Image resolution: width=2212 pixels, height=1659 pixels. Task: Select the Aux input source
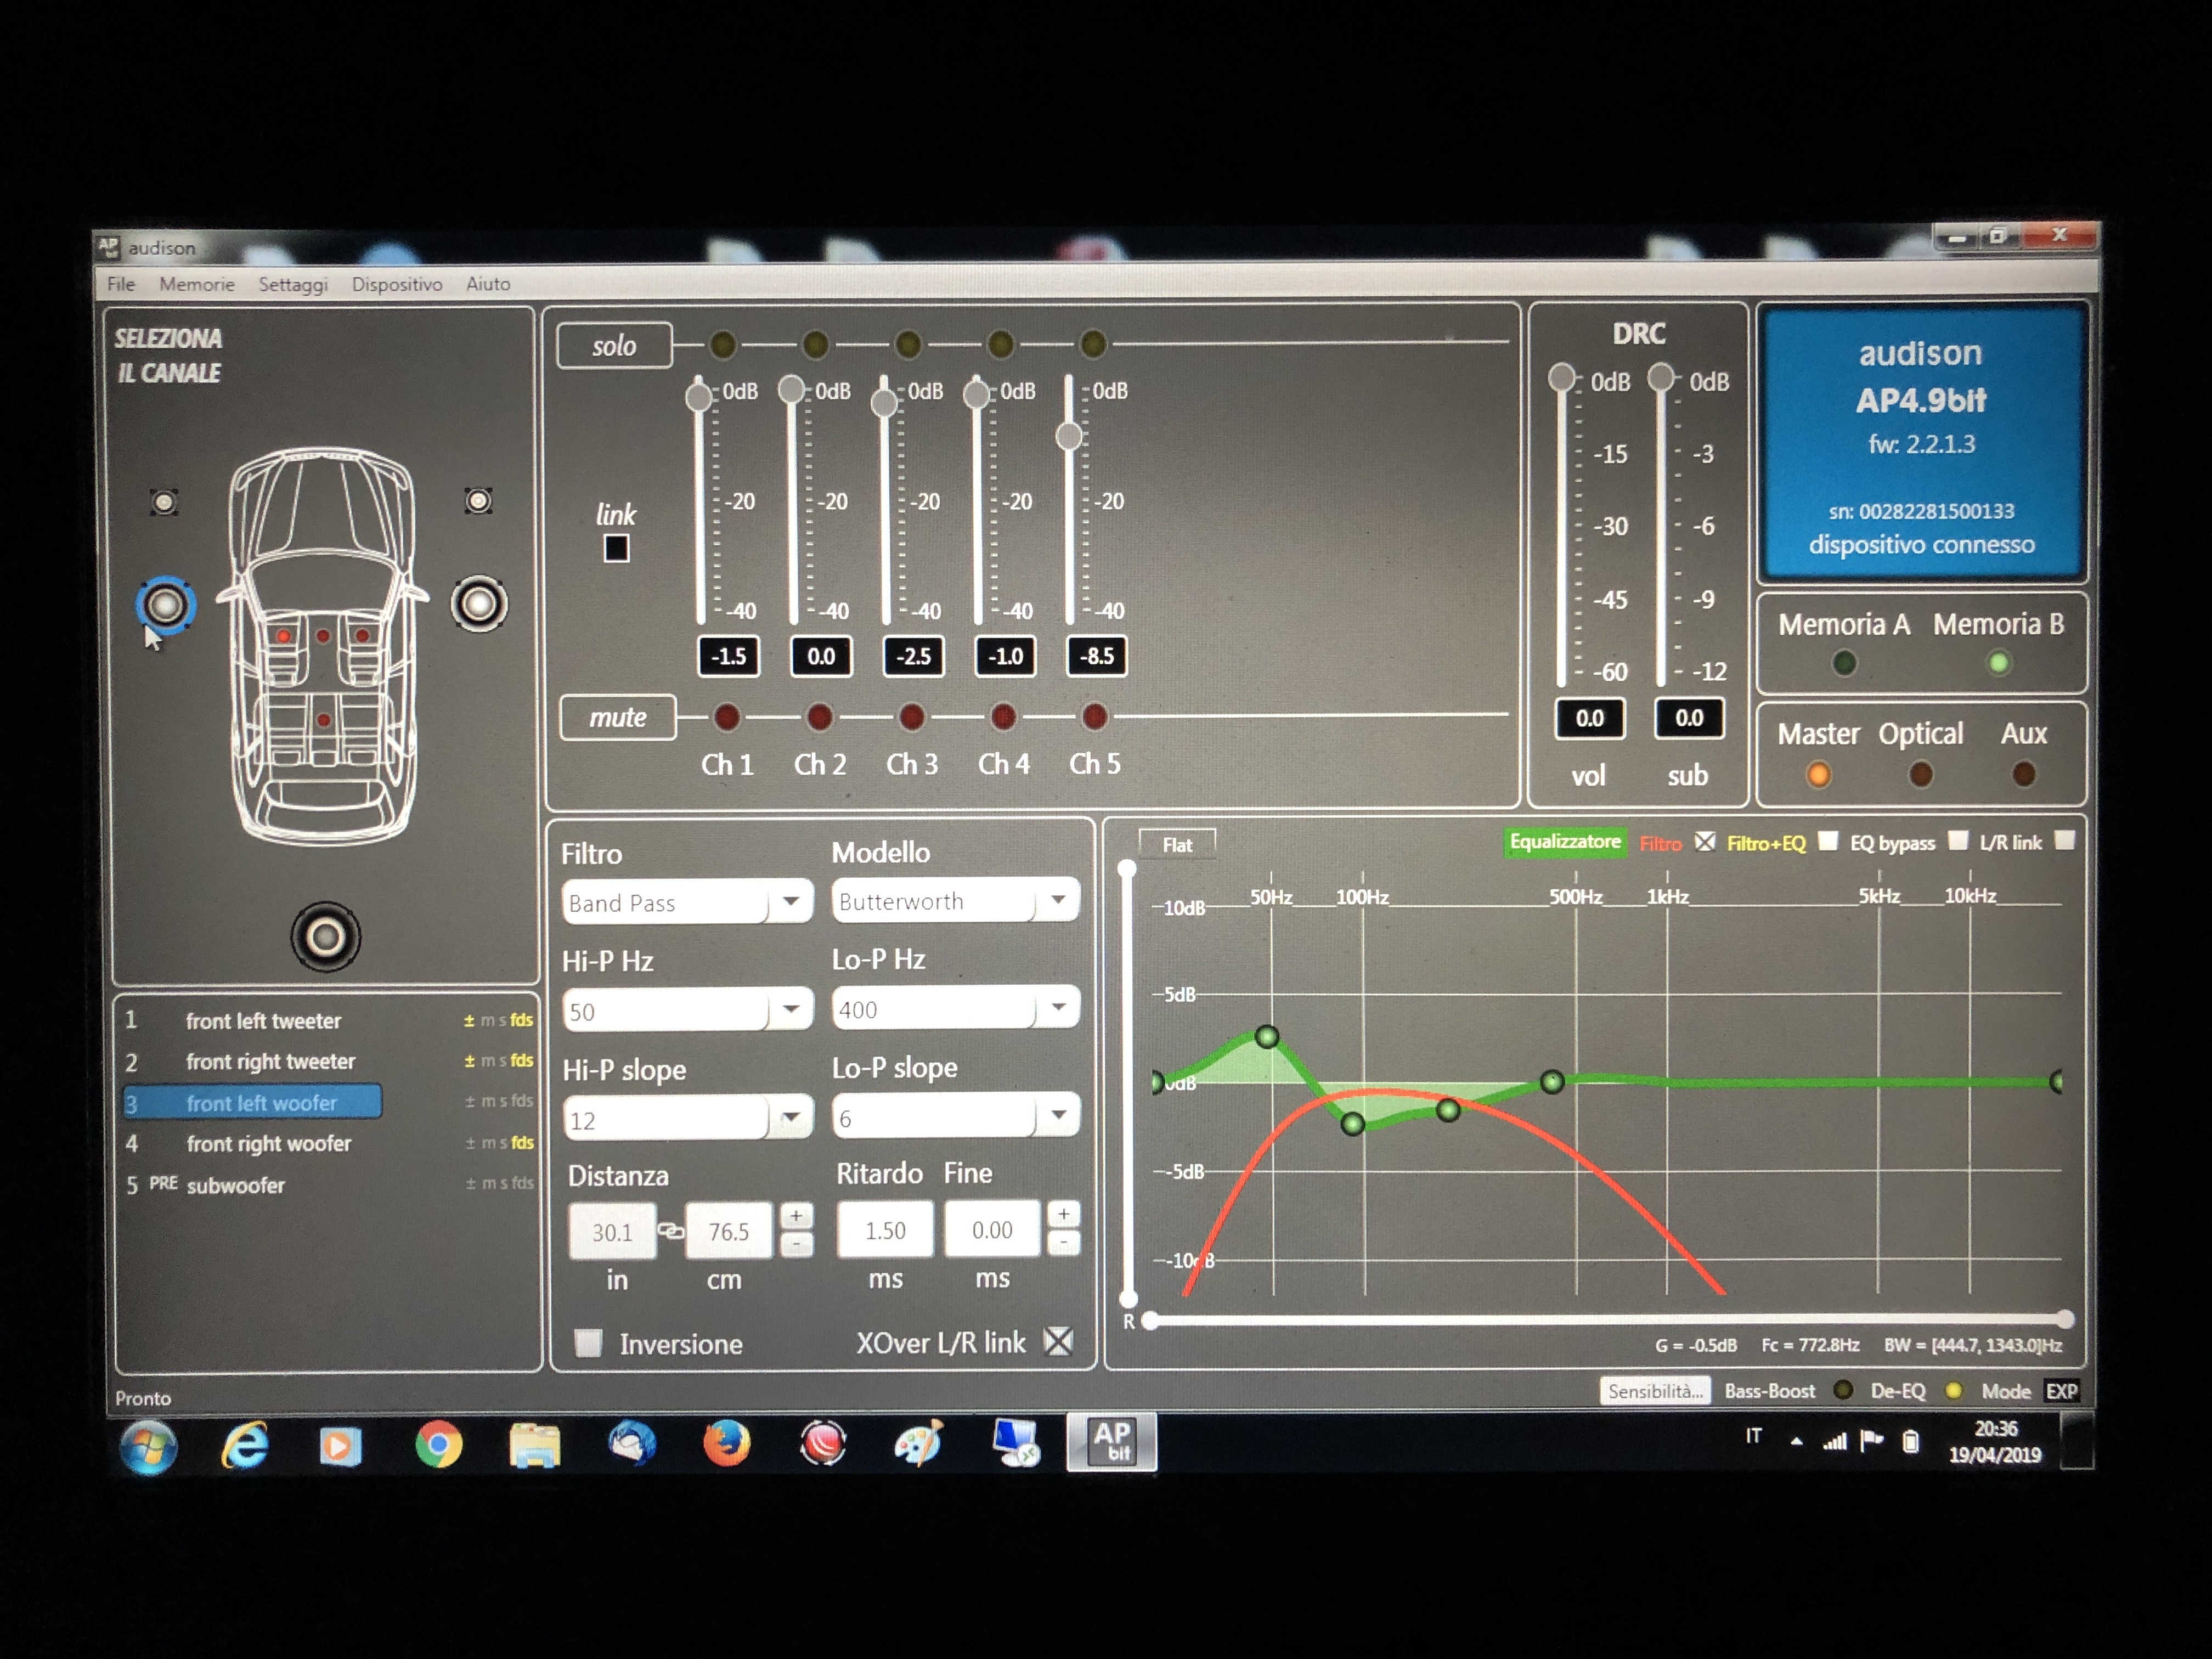tap(2023, 774)
